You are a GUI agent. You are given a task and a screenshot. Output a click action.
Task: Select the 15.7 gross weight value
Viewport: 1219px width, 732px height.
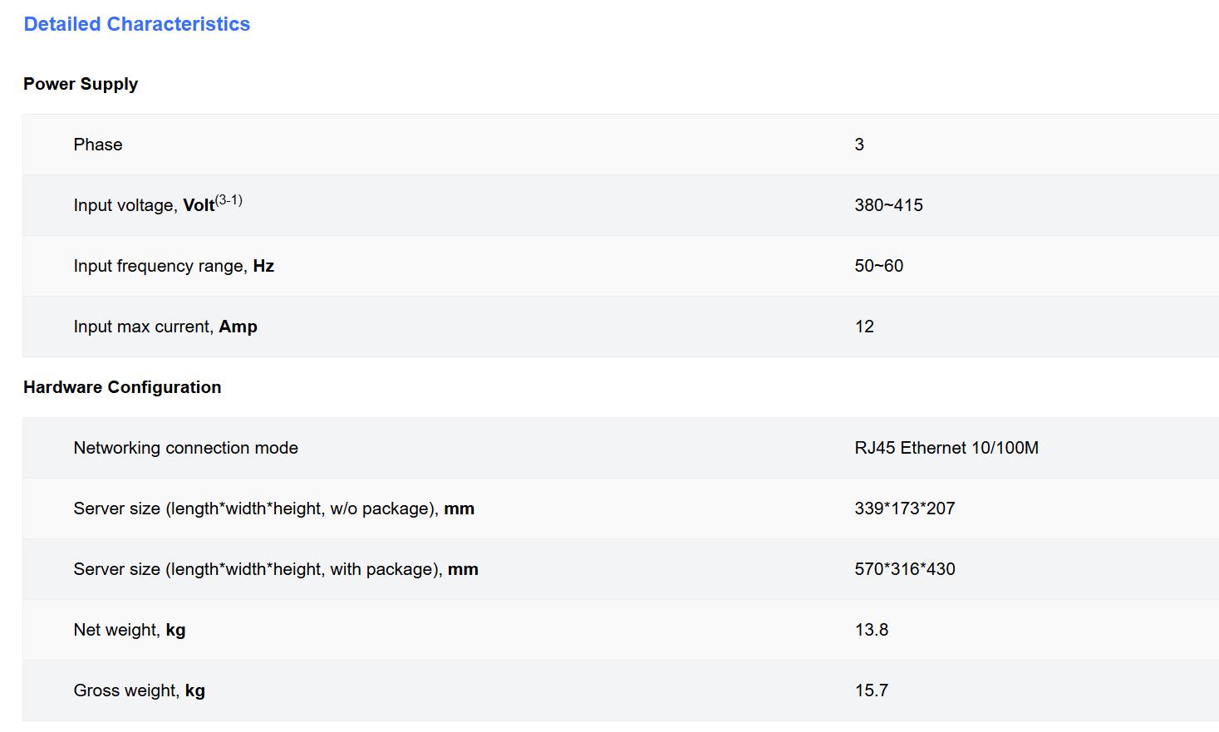tap(871, 690)
